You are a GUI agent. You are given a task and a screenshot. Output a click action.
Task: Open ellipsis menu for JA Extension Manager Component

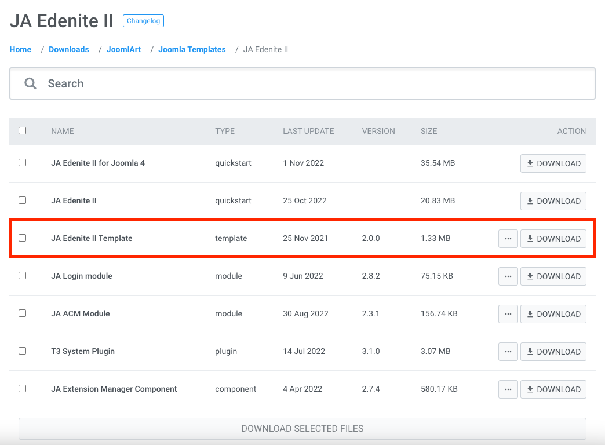pos(508,389)
